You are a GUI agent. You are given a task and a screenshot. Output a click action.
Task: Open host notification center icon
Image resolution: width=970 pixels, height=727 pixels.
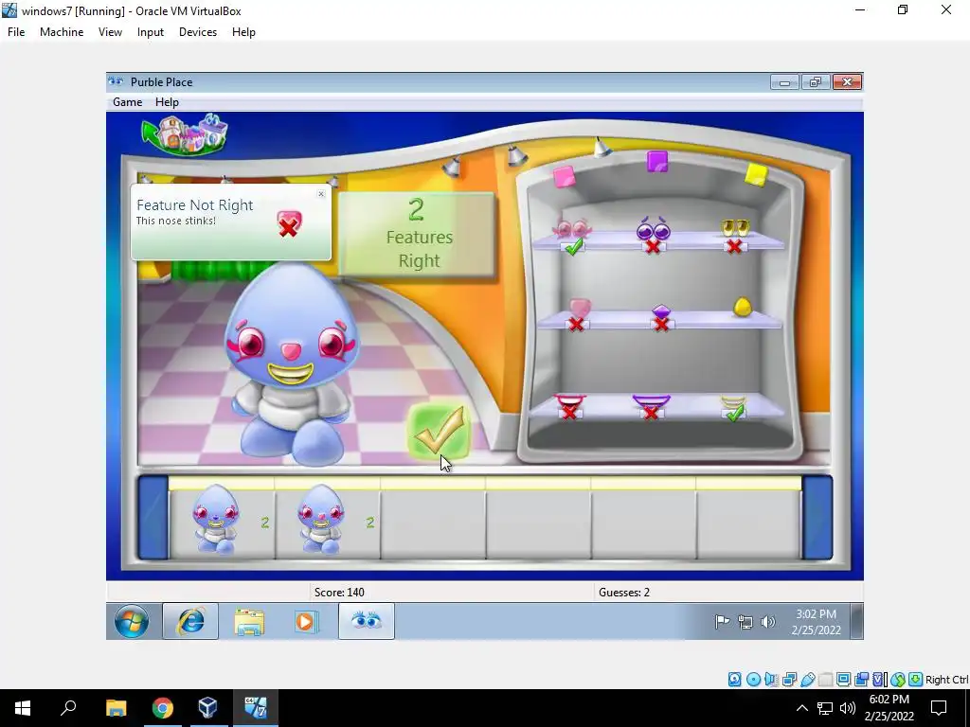click(939, 708)
